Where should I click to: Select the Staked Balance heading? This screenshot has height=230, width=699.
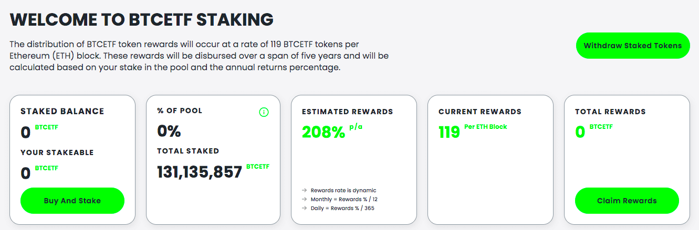62,112
